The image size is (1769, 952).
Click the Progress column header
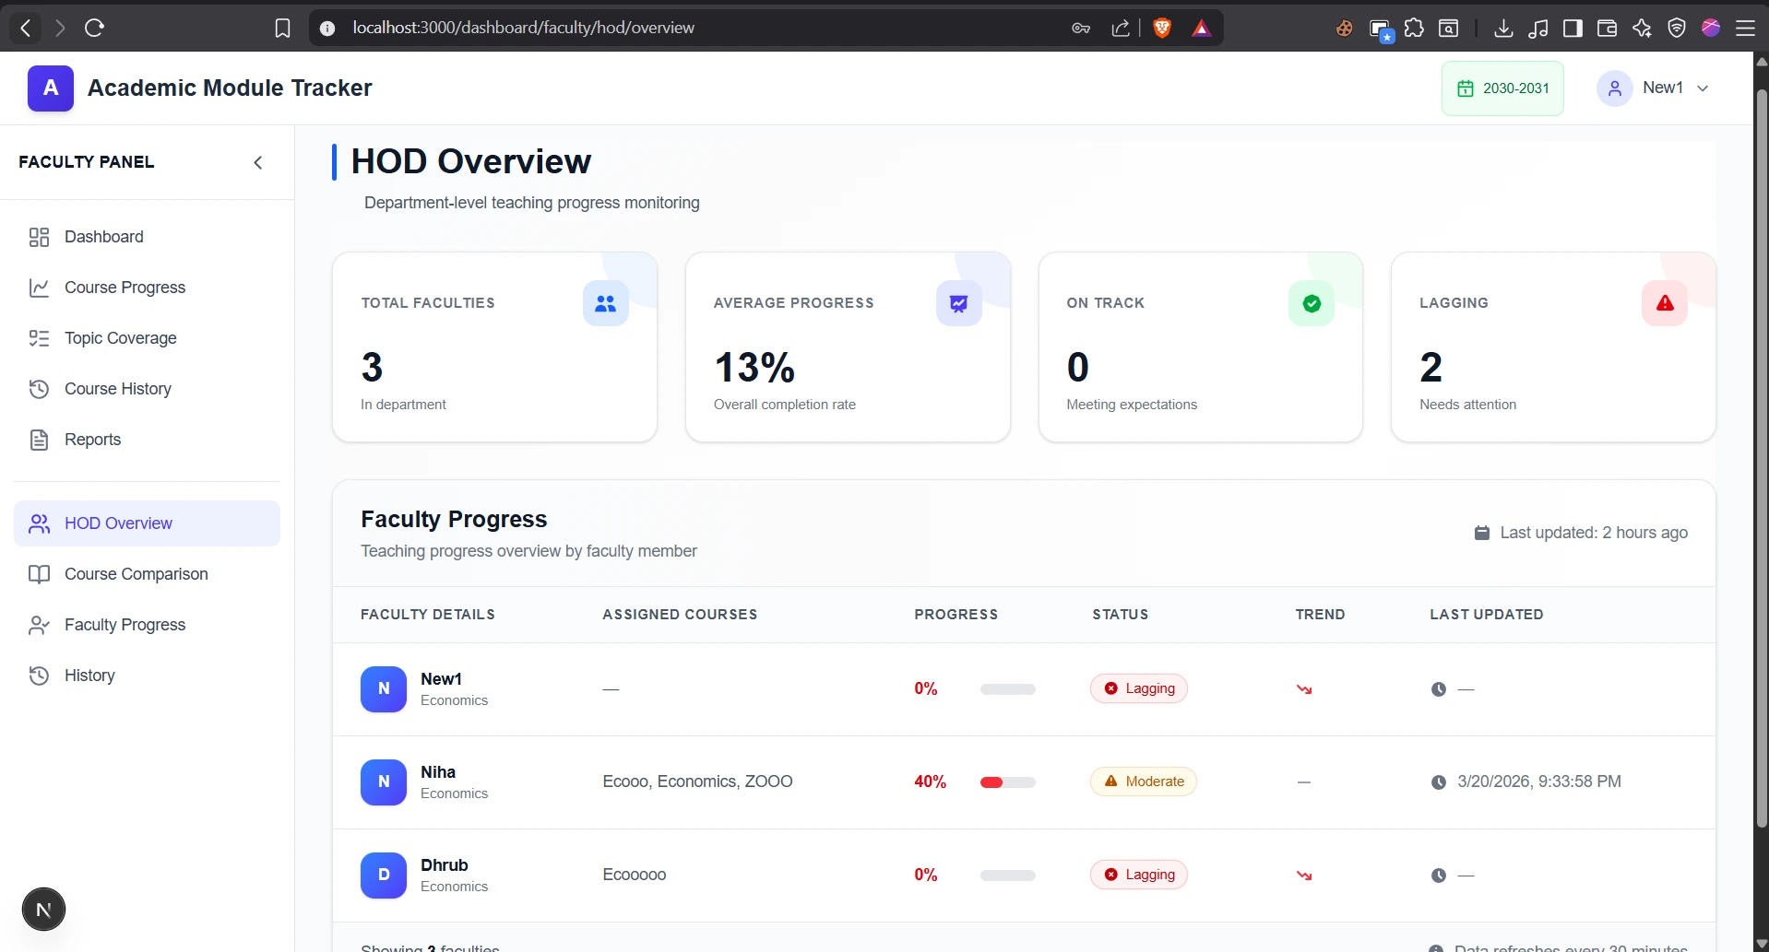956,615
